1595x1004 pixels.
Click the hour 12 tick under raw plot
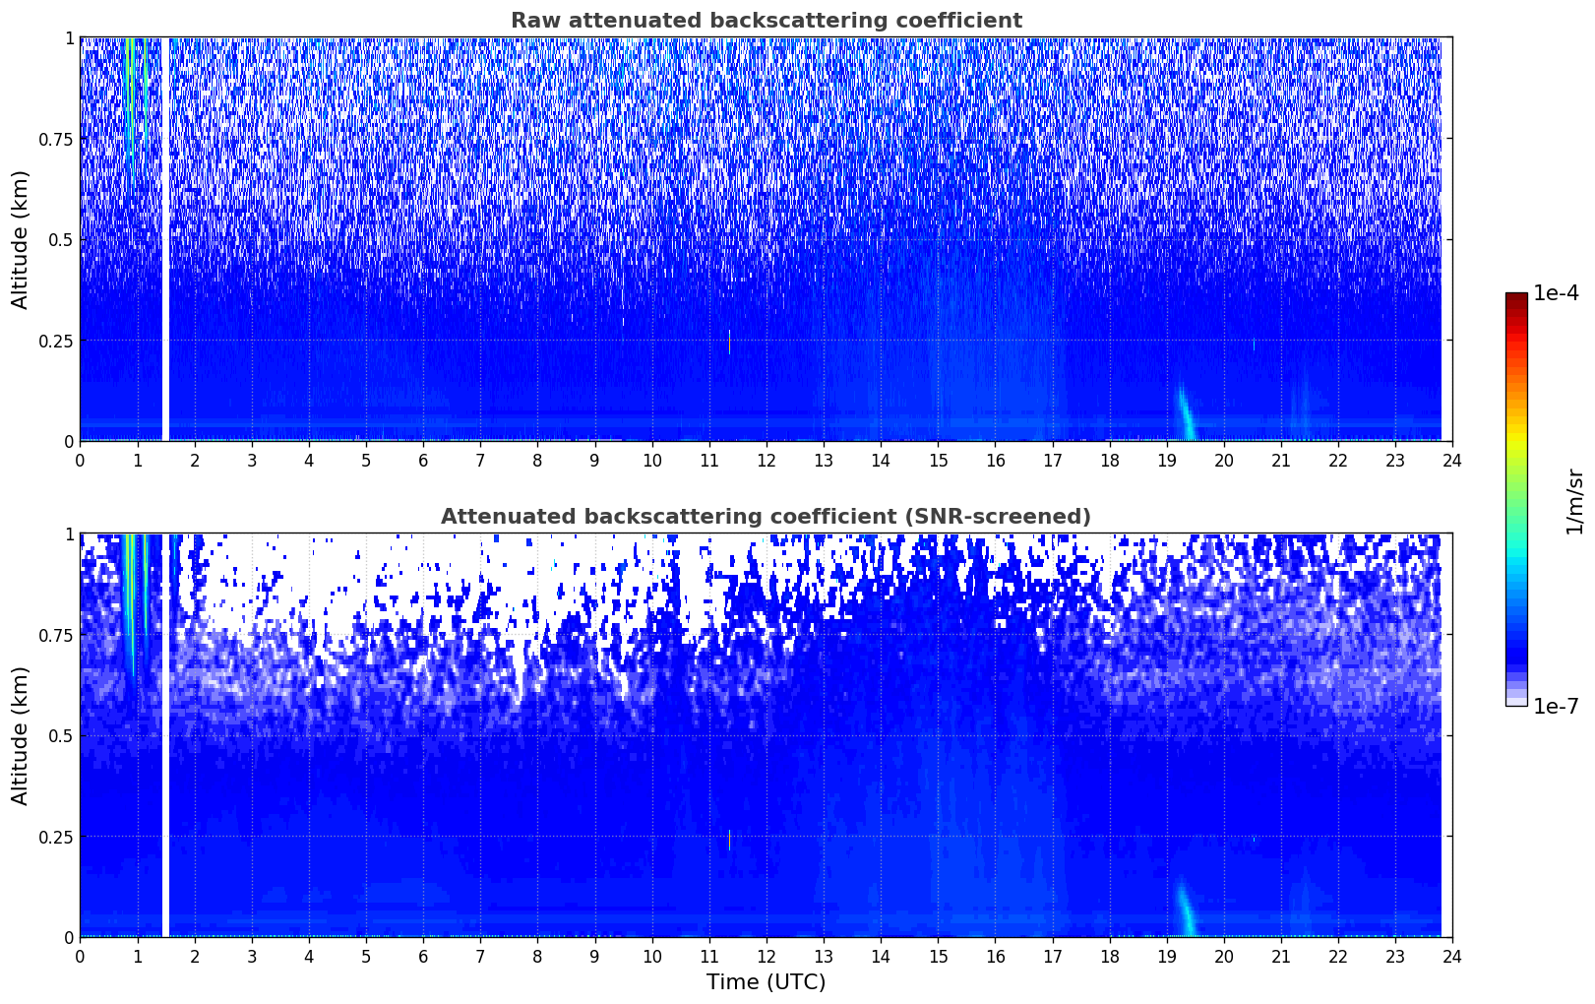coord(767,460)
